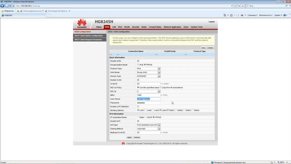Screen dimensions: 291x164
Task: Switch to the LAN tab
Action: 114,27
